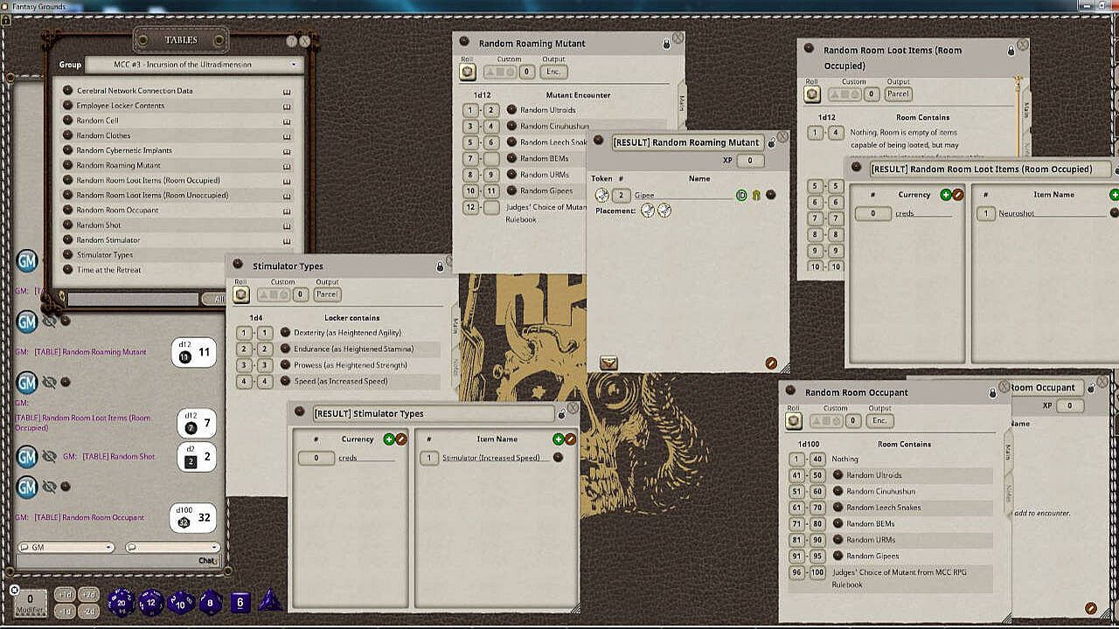Pick up the d20 die

(121, 602)
